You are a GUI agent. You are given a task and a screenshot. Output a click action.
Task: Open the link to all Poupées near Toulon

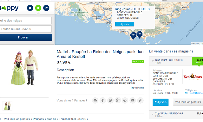46,119
